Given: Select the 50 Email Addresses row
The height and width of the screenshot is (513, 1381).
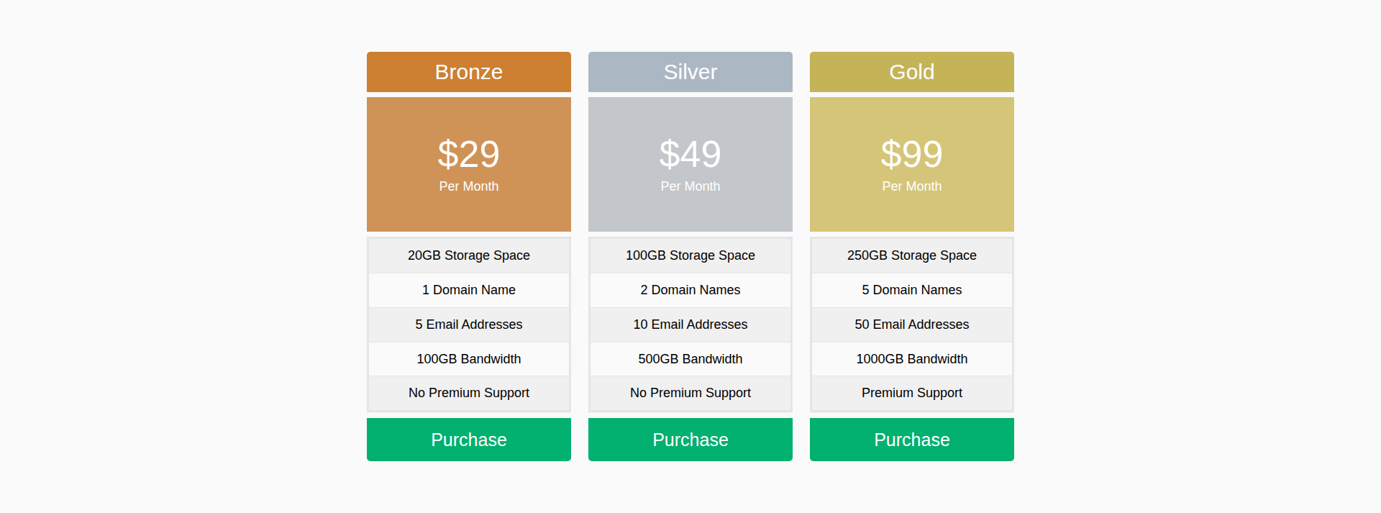Looking at the screenshot, I should (911, 324).
